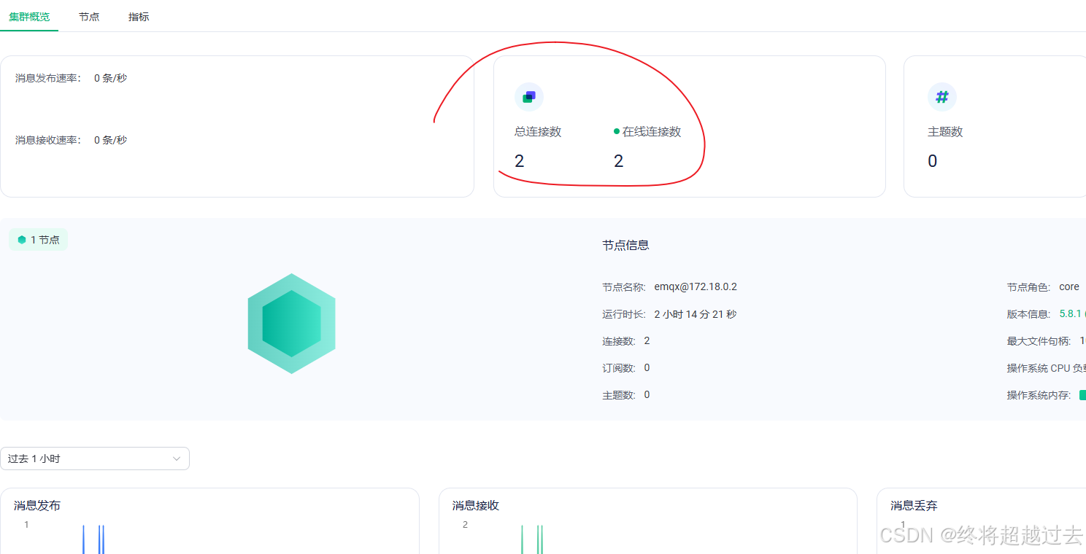Click the small hexagon in 1 节点 badge

[22, 240]
